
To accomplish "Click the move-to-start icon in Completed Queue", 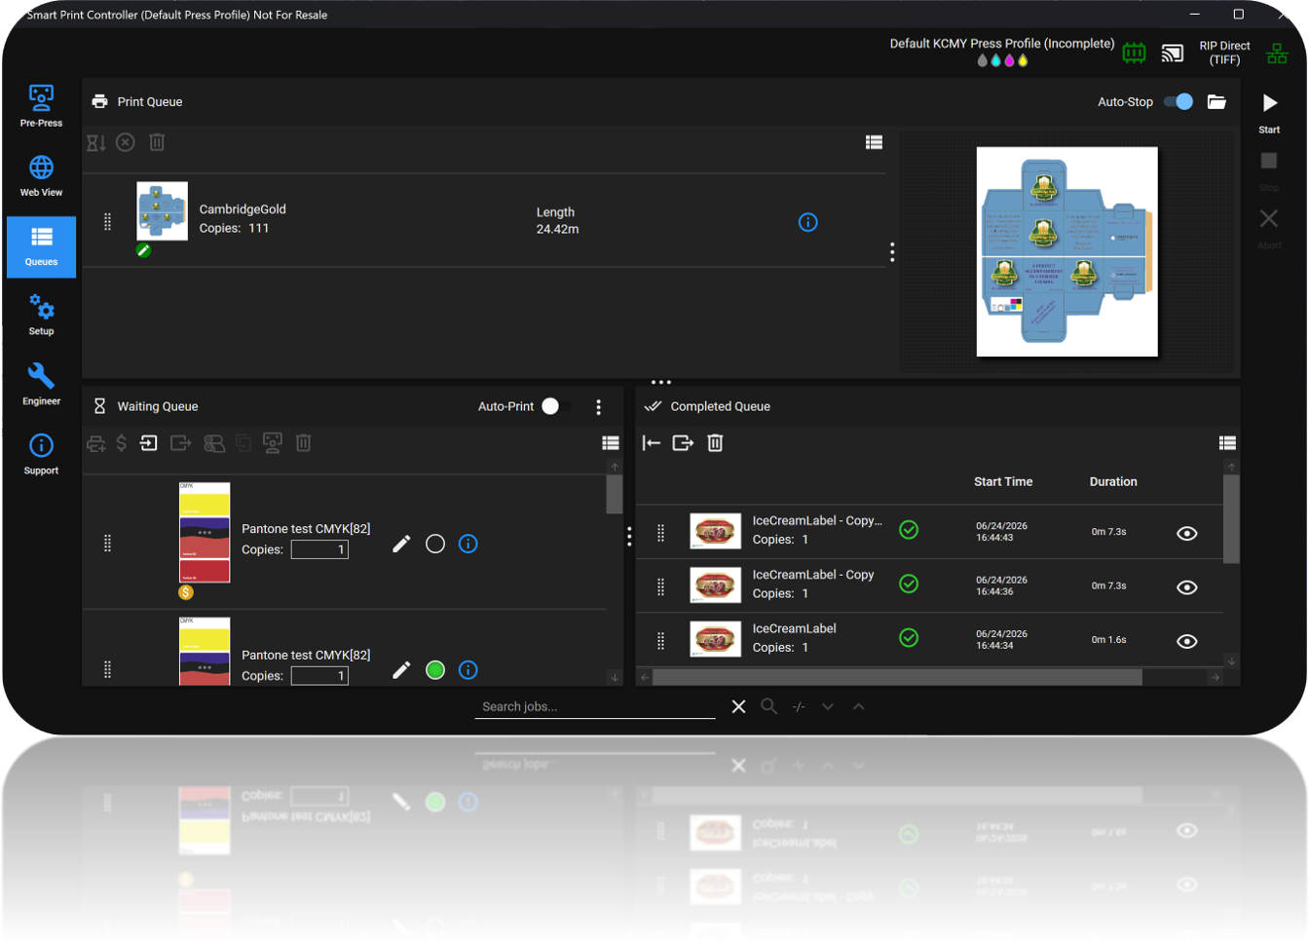I will click(652, 443).
